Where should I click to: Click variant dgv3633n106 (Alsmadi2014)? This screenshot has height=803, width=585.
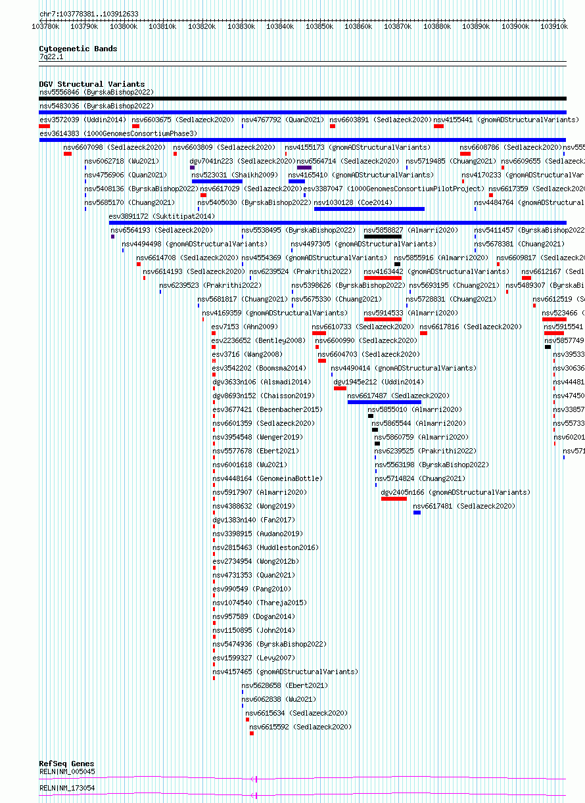[261, 382]
